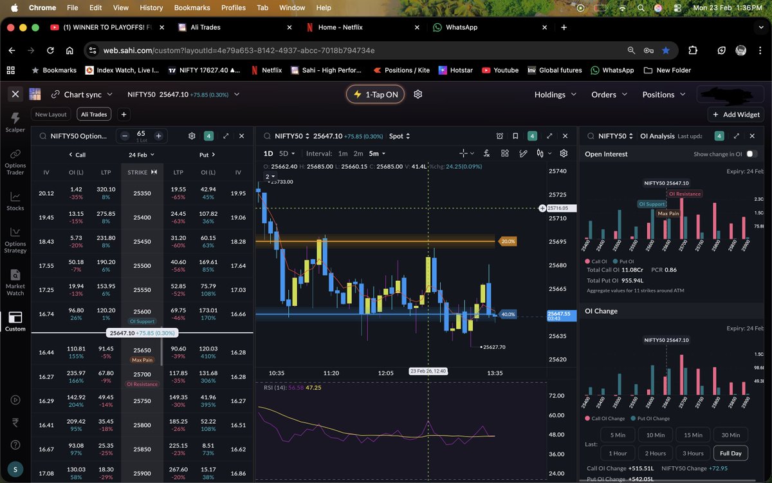This screenshot has height=483, width=772.
Task: Increase lot quantity with the plus button
Action: point(158,136)
